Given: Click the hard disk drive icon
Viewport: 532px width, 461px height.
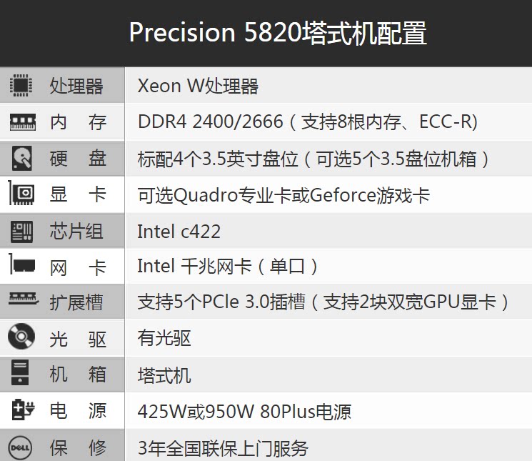Looking at the screenshot, I should (21, 159).
